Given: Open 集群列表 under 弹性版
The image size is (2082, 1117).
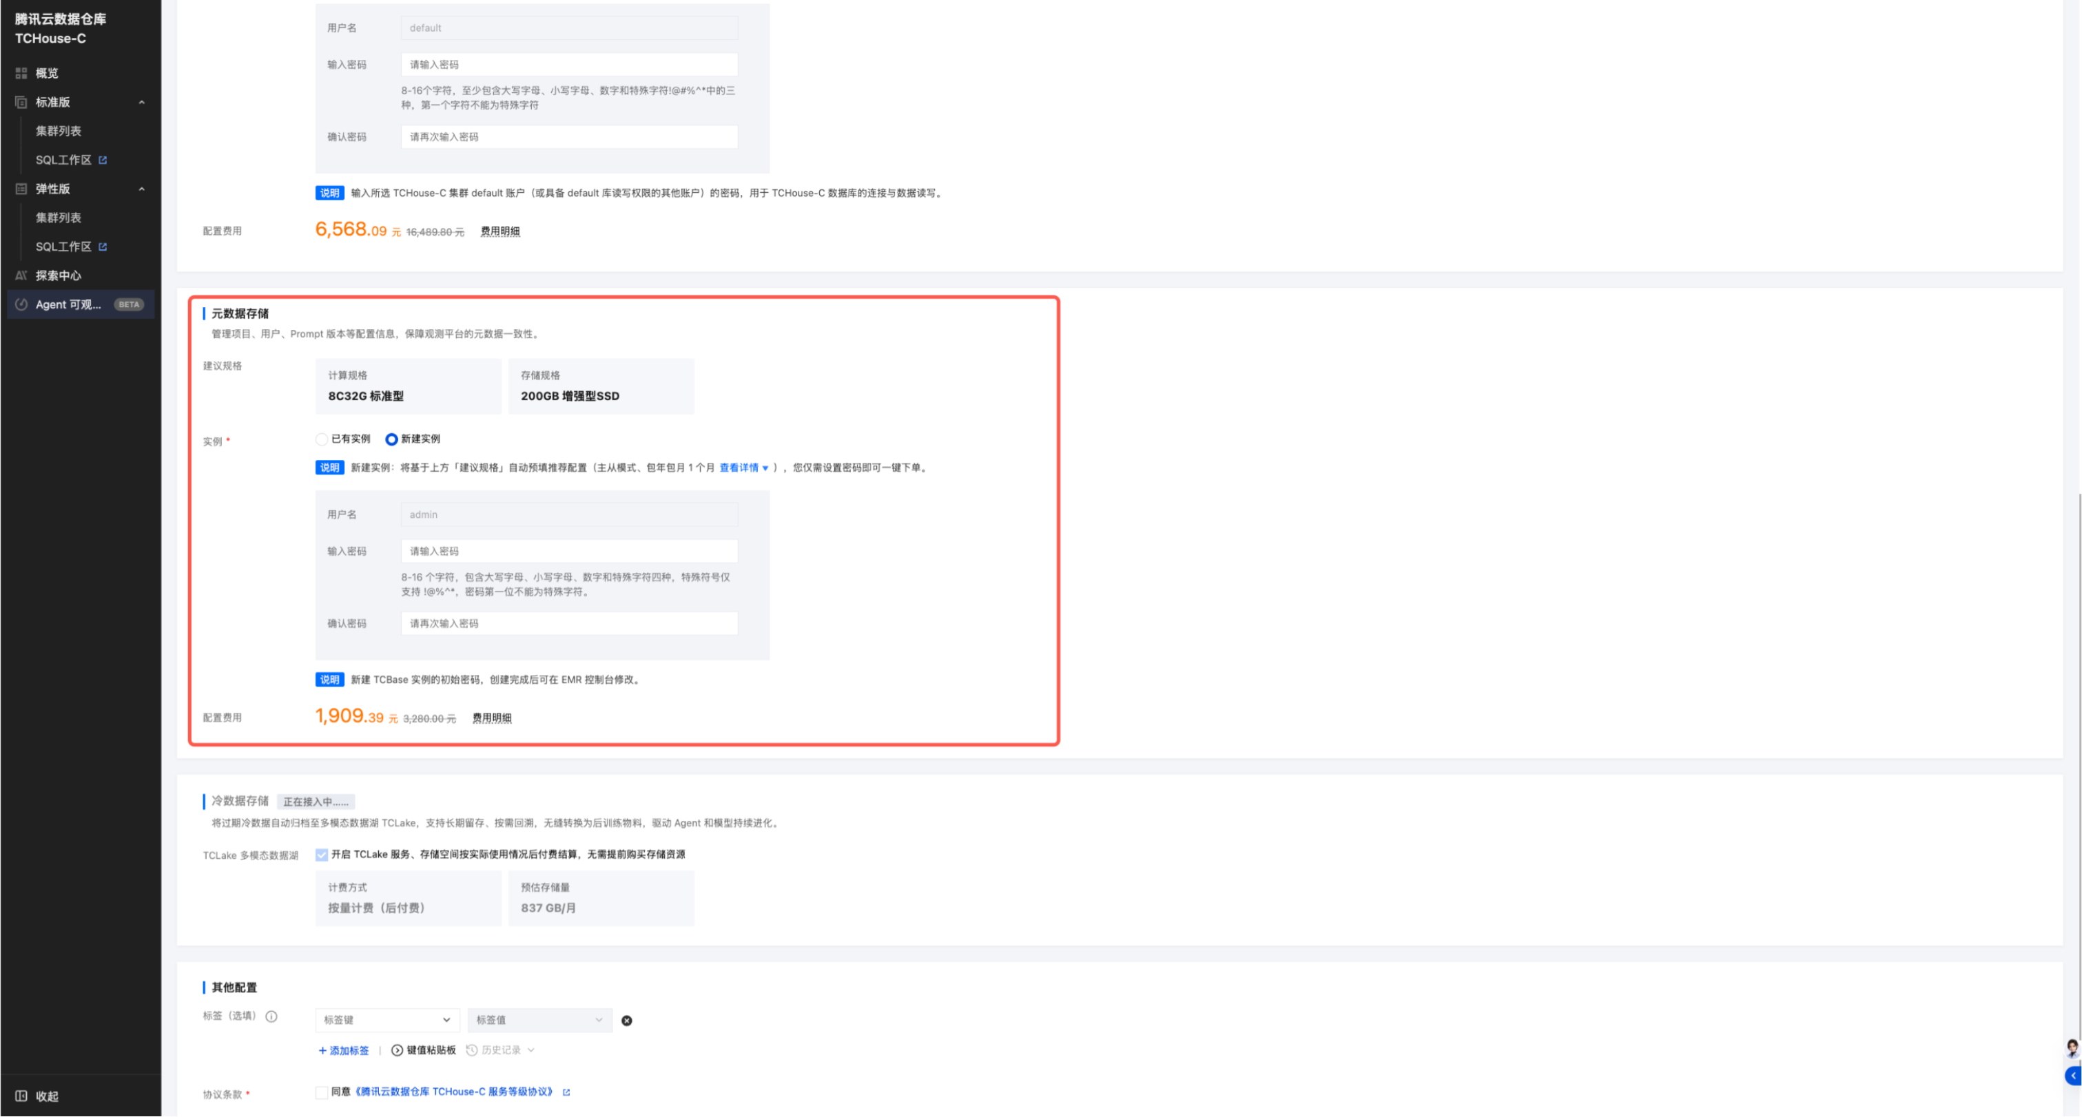Looking at the screenshot, I should 58,217.
